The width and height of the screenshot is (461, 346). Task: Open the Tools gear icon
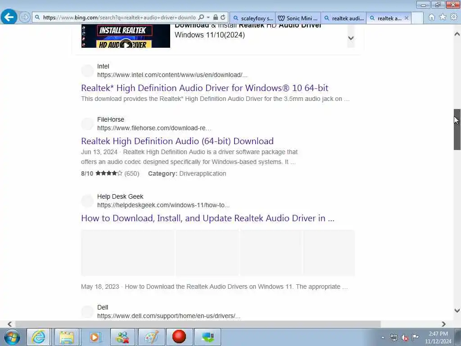454,17
